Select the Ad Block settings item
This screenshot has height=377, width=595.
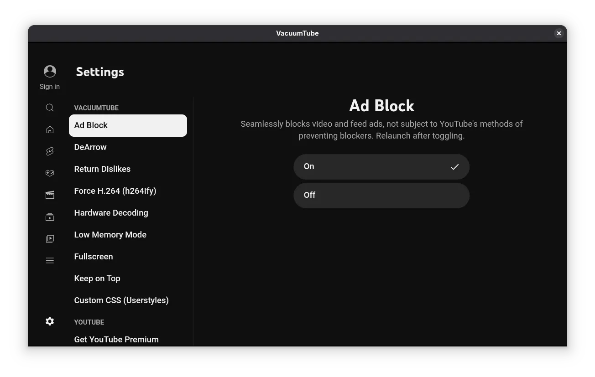pyautogui.click(x=128, y=125)
